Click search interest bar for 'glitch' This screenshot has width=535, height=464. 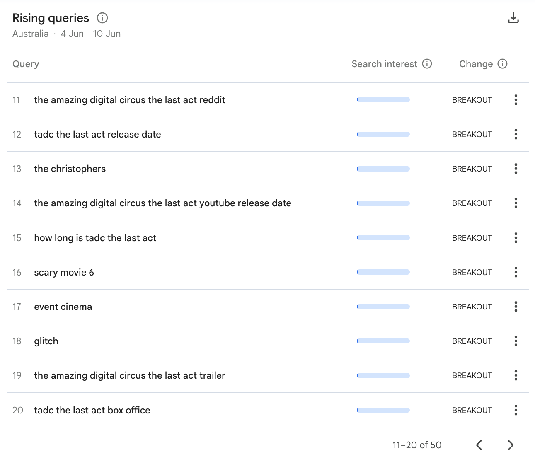point(383,341)
